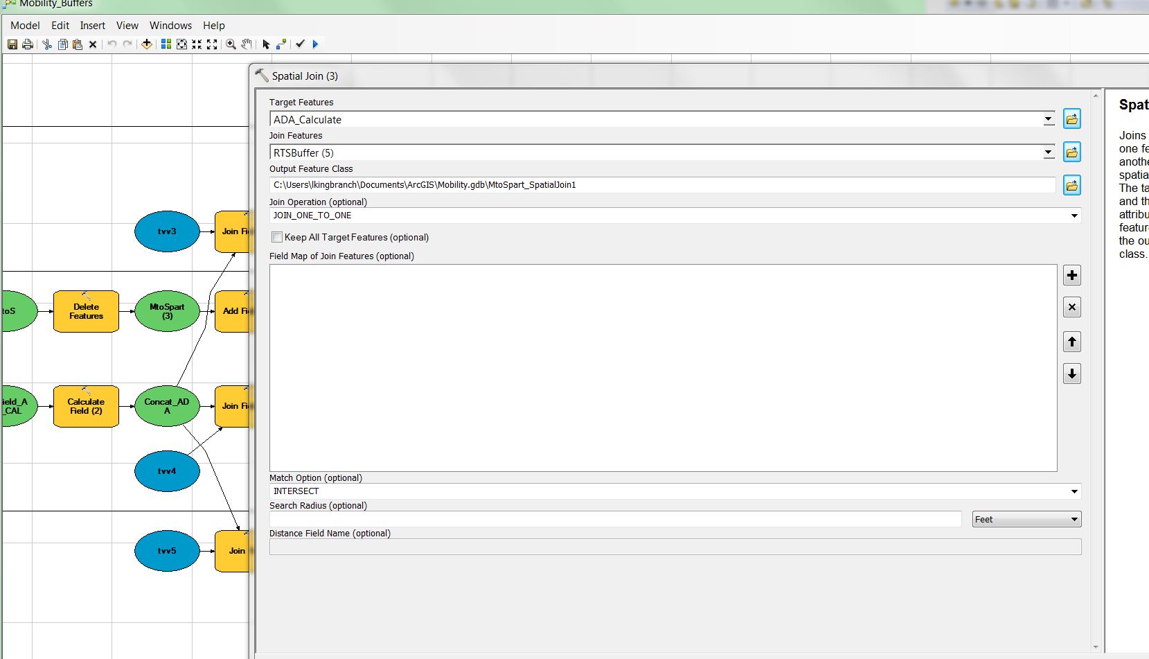Remove field with X button
This screenshot has width=1149, height=659.
pos(1072,308)
